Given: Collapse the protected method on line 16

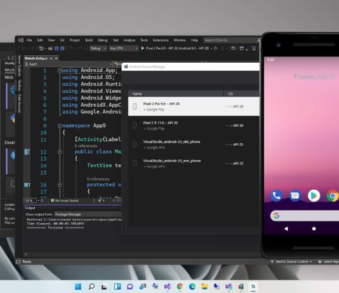Looking at the screenshot, I should coord(60,185).
